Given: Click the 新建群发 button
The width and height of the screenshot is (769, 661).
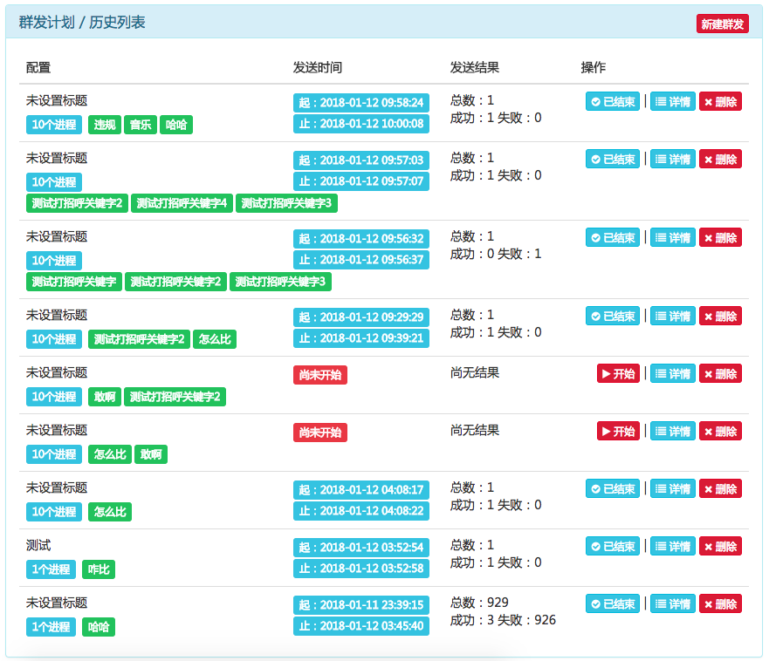Looking at the screenshot, I should (x=722, y=24).
